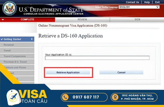Go to Address and Phone section

(x=17, y=67)
